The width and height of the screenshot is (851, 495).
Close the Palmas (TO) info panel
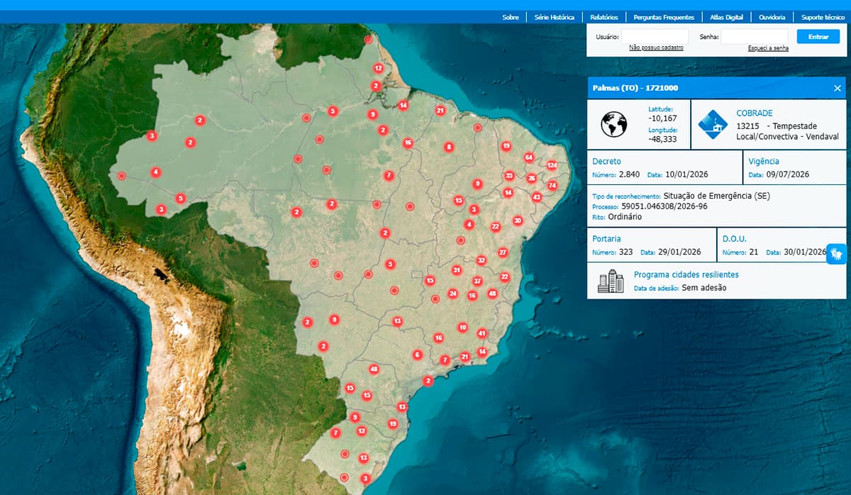coord(838,88)
